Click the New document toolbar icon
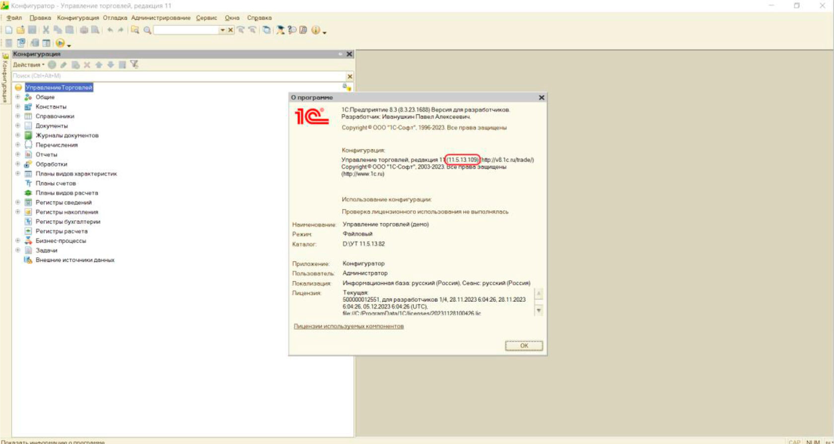The height and width of the screenshot is (444, 834). pos(9,30)
